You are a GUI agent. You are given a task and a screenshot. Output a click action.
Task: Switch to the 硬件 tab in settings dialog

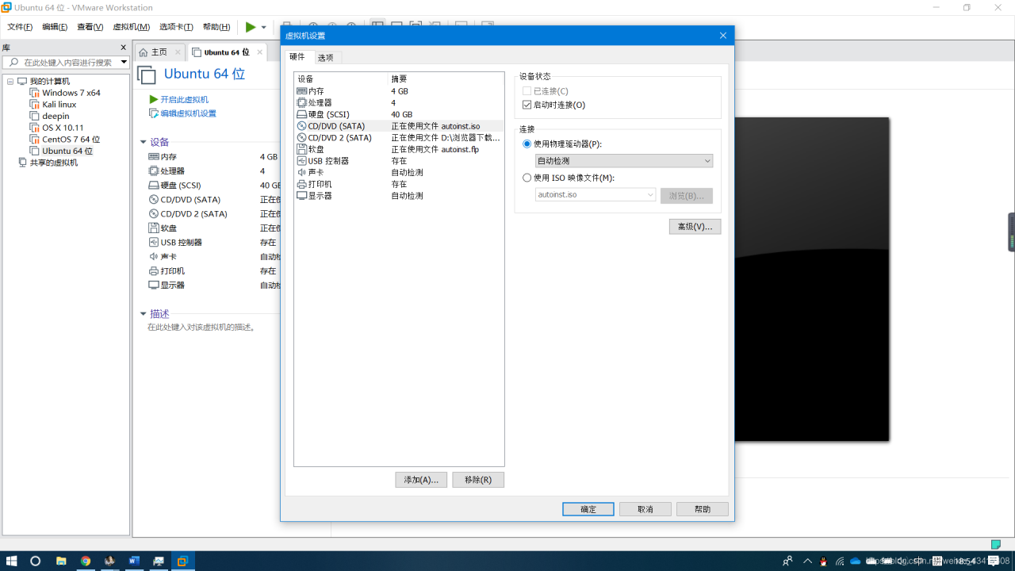297,56
